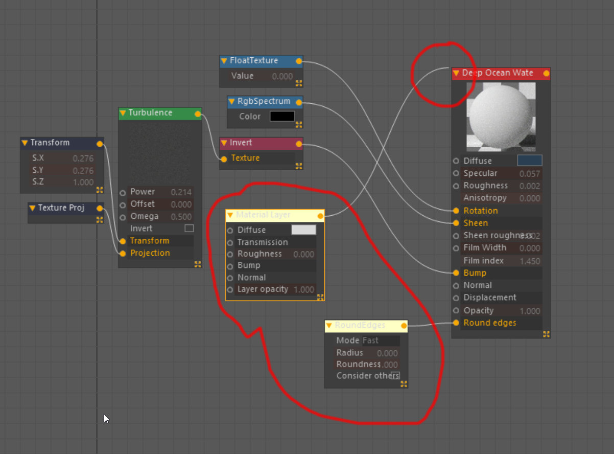The width and height of the screenshot is (614, 454).
Task: Click the Invert Texture input pin
Action: point(224,159)
